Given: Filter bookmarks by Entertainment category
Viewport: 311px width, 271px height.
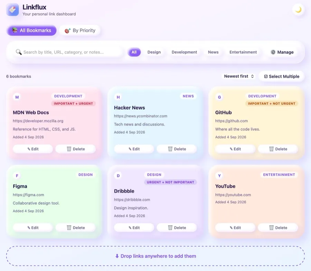Looking at the screenshot, I should point(243,52).
